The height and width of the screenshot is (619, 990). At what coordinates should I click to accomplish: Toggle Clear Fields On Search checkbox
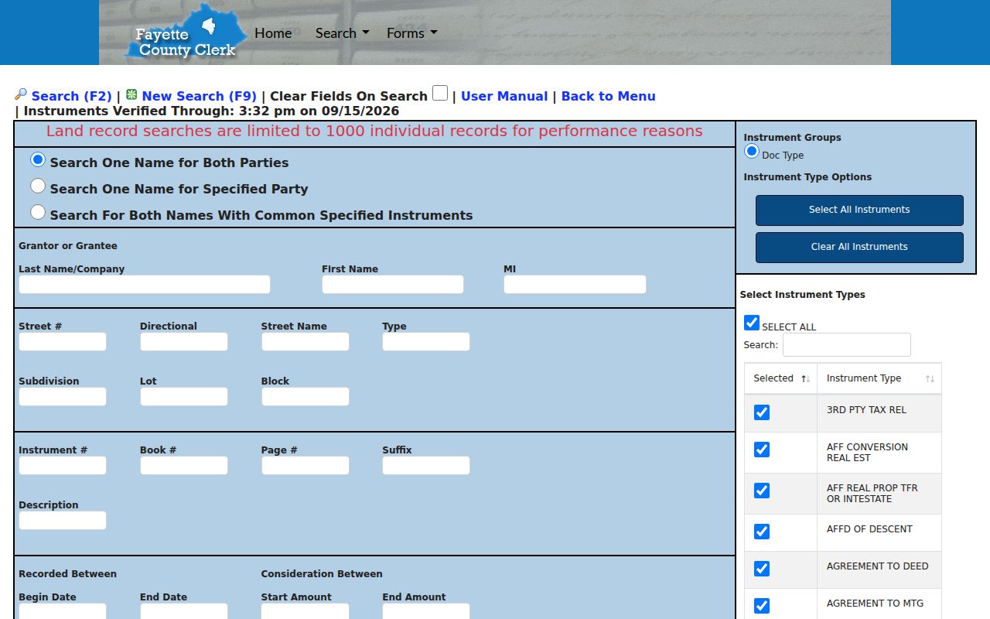pyautogui.click(x=439, y=93)
